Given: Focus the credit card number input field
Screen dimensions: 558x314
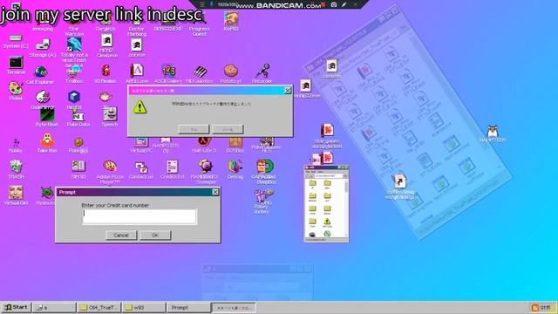Looking at the screenshot, I should pos(139,216).
